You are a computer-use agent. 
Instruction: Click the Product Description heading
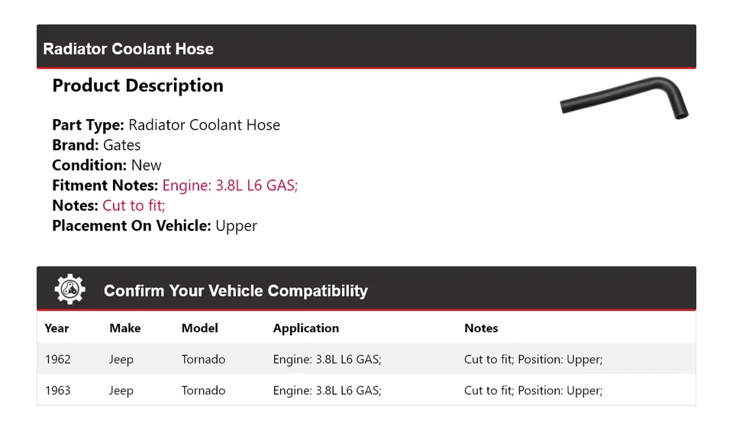pyautogui.click(x=137, y=86)
